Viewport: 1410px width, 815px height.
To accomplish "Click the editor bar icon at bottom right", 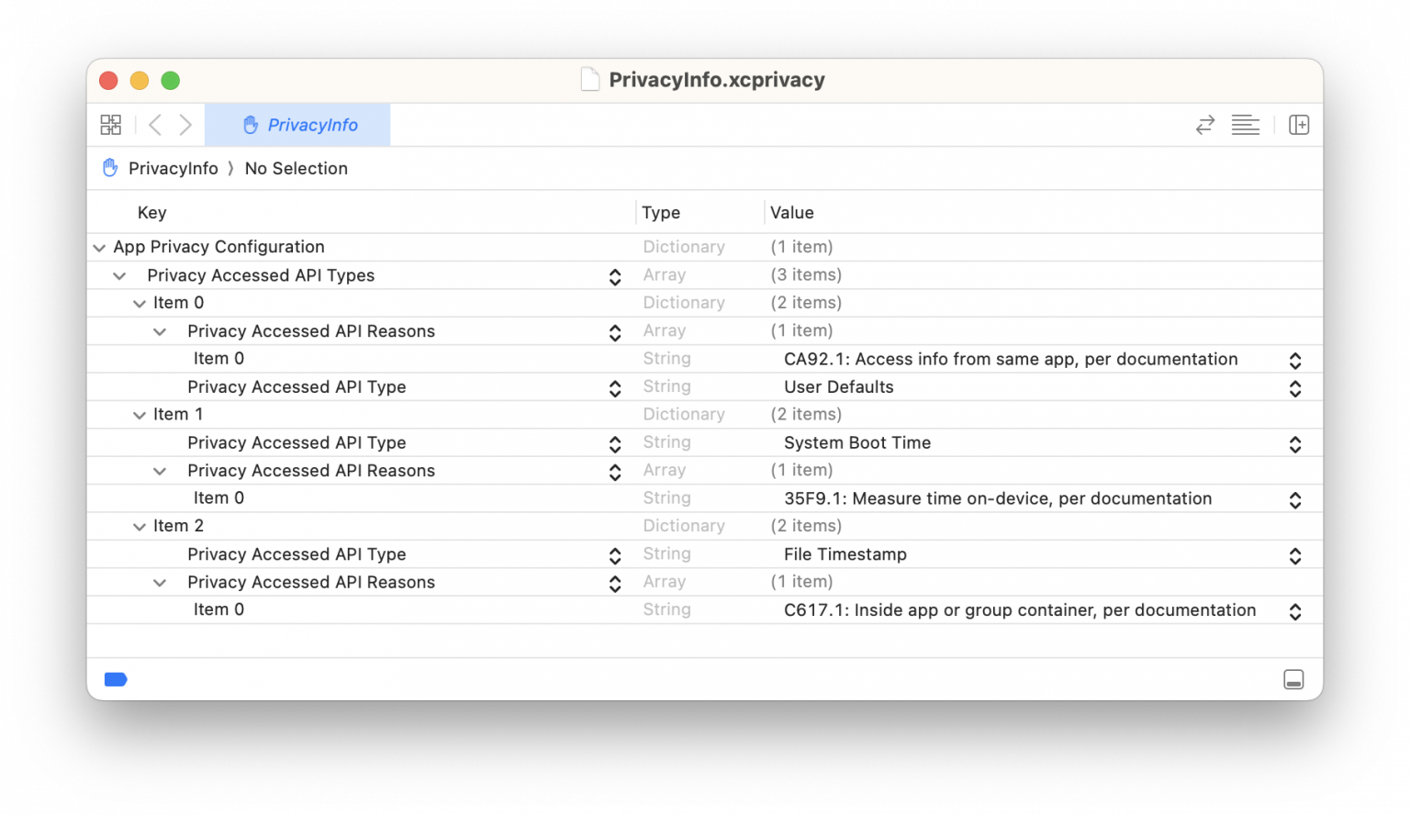I will (1294, 679).
